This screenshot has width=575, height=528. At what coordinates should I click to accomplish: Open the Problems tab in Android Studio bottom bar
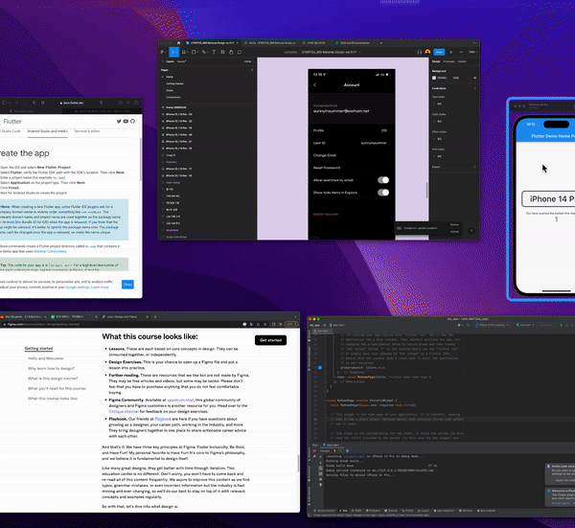pyautogui.click(x=373, y=511)
